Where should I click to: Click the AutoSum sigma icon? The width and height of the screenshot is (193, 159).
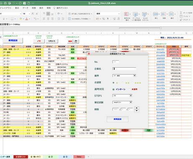coord(181,13)
